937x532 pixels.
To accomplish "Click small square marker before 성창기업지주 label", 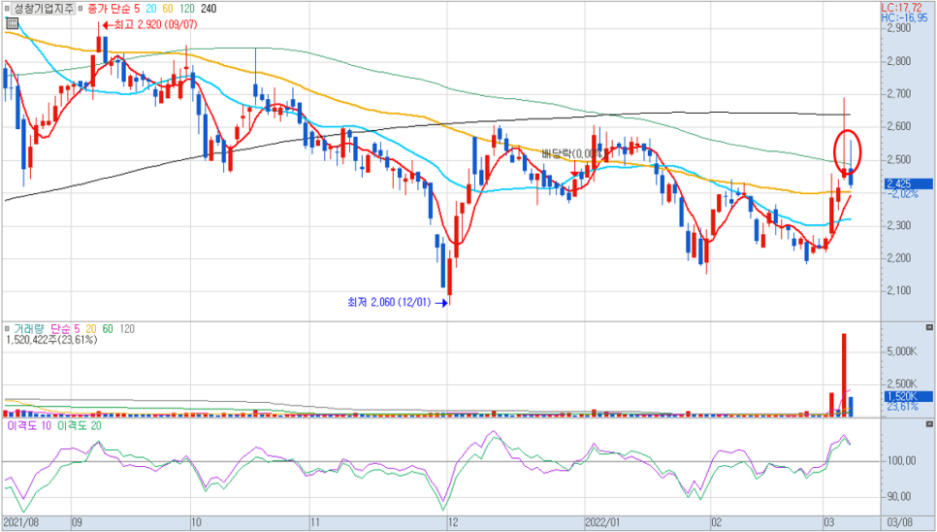I will click(7, 9).
